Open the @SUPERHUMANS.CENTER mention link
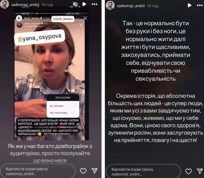204x178 pixels. 35,130
